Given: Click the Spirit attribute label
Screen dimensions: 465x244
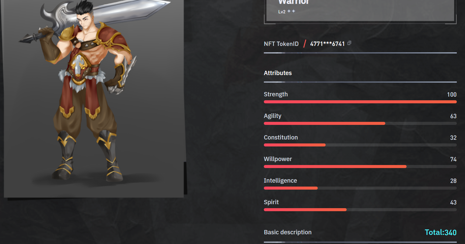Looking at the screenshot, I should [x=271, y=202].
